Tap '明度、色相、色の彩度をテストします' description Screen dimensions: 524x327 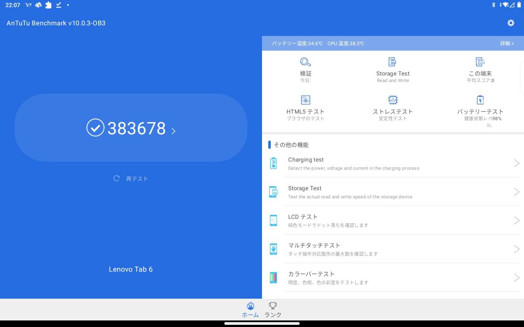click(x=328, y=283)
